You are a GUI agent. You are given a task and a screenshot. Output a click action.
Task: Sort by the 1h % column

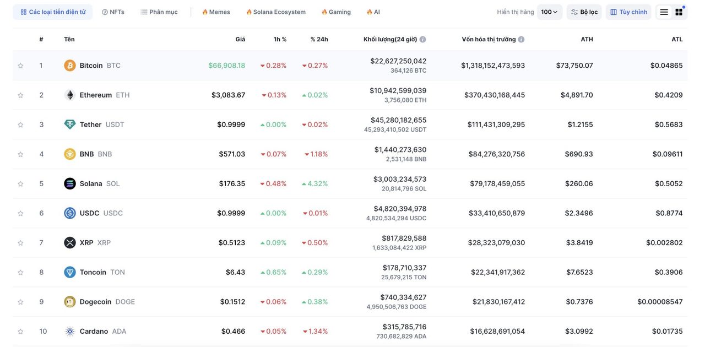tap(280, 40)
